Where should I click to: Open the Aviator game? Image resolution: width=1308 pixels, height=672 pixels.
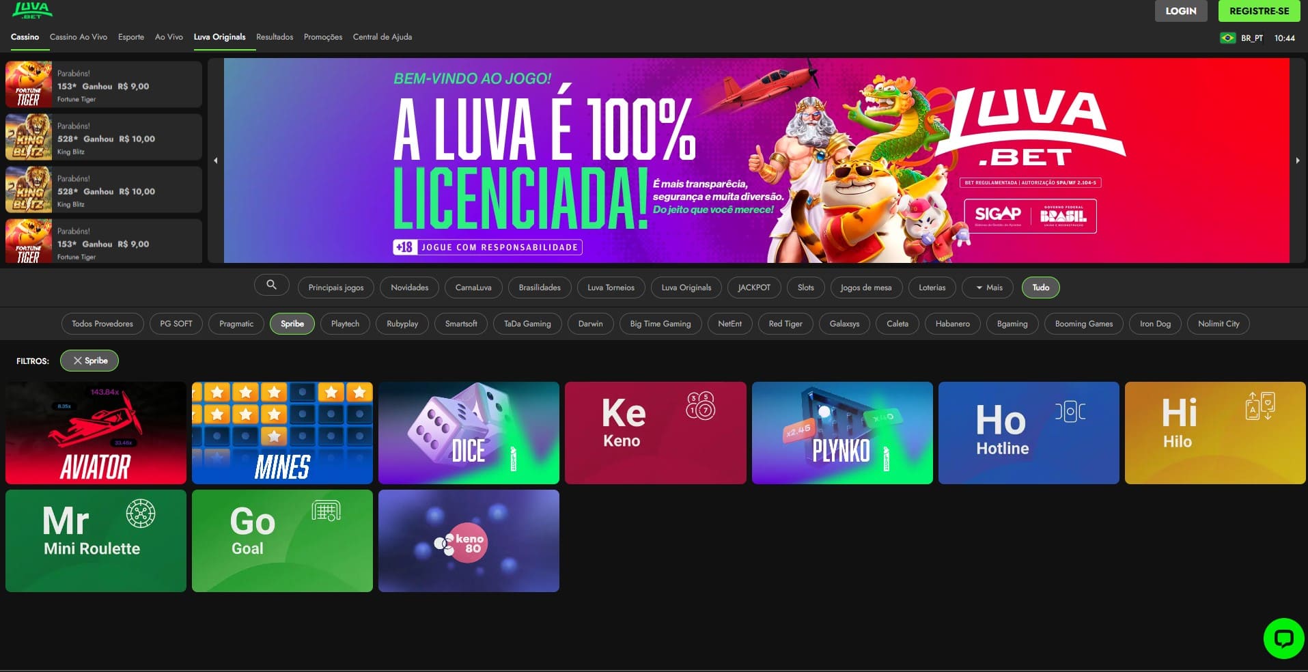pyautogui.click(x=96, y=433)
